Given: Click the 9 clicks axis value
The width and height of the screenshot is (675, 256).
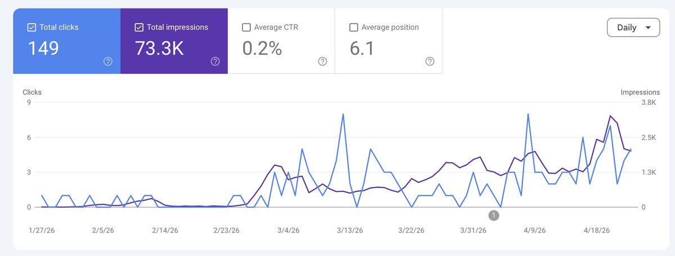Looking at the screenshot, I should pyautogui.click(x=28, y=102).
